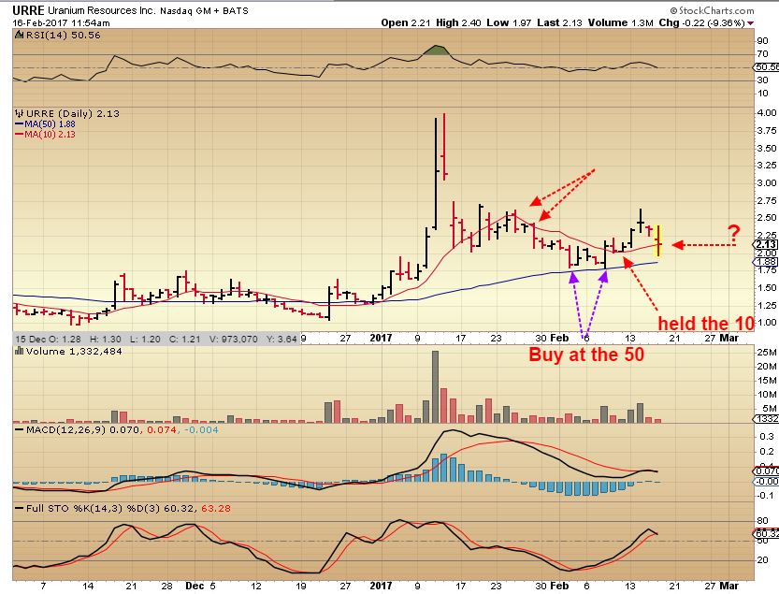Screen dimensions: 779x594
Task: Click the 50.56 RSI value tag on the axis
Action: pyautogui.click(x=766, y=67)
